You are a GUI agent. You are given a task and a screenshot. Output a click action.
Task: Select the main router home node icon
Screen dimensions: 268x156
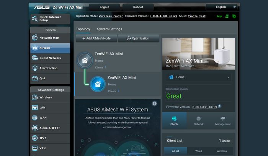85,61
